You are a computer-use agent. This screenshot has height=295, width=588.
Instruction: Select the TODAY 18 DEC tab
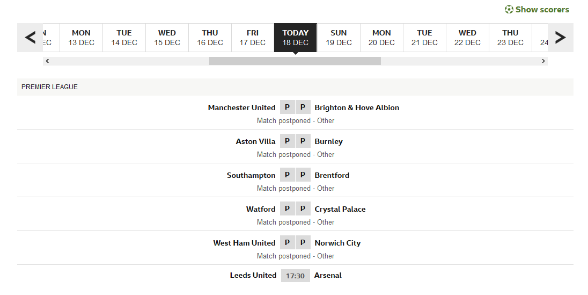[296, 38]
